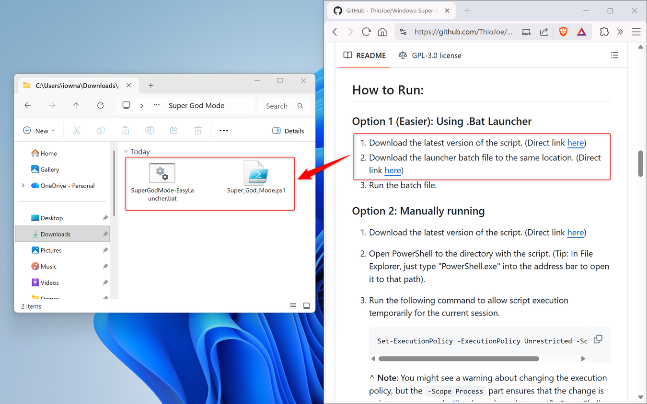This screenshot has width=647, height=404.
Task: Close the Downloads tab in File Explorer
Action: click(128, 86)
